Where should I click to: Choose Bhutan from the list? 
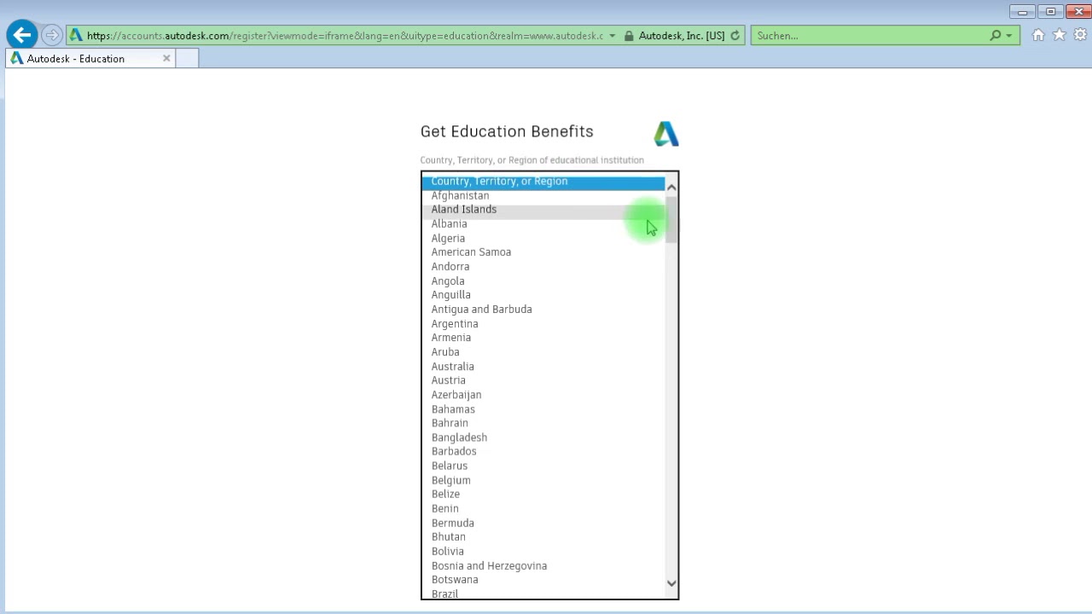pyautogui.click(x=543, y=537)
